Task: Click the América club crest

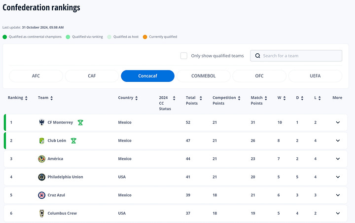Action: tap(41, 159)
